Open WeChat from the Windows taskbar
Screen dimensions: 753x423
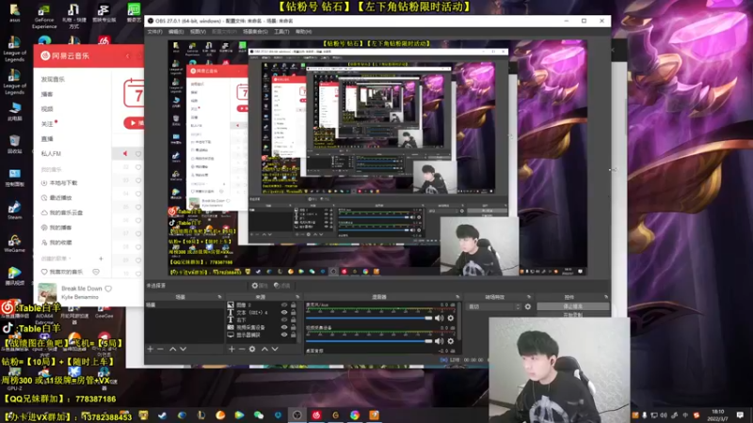tap(259, 415)
